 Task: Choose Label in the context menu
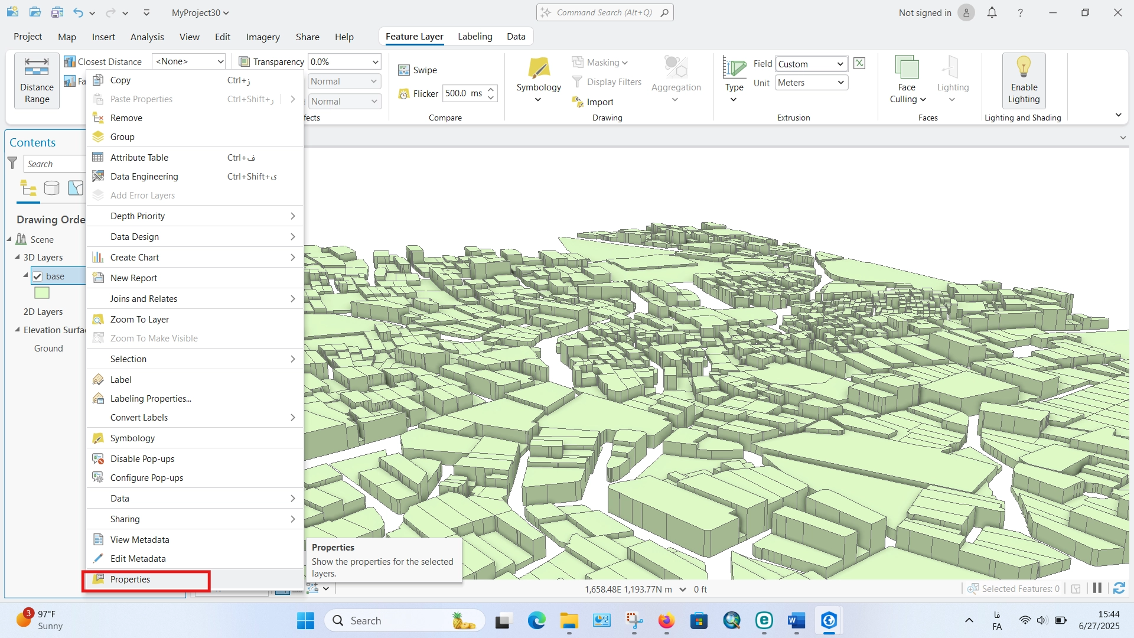click(195, 380)
